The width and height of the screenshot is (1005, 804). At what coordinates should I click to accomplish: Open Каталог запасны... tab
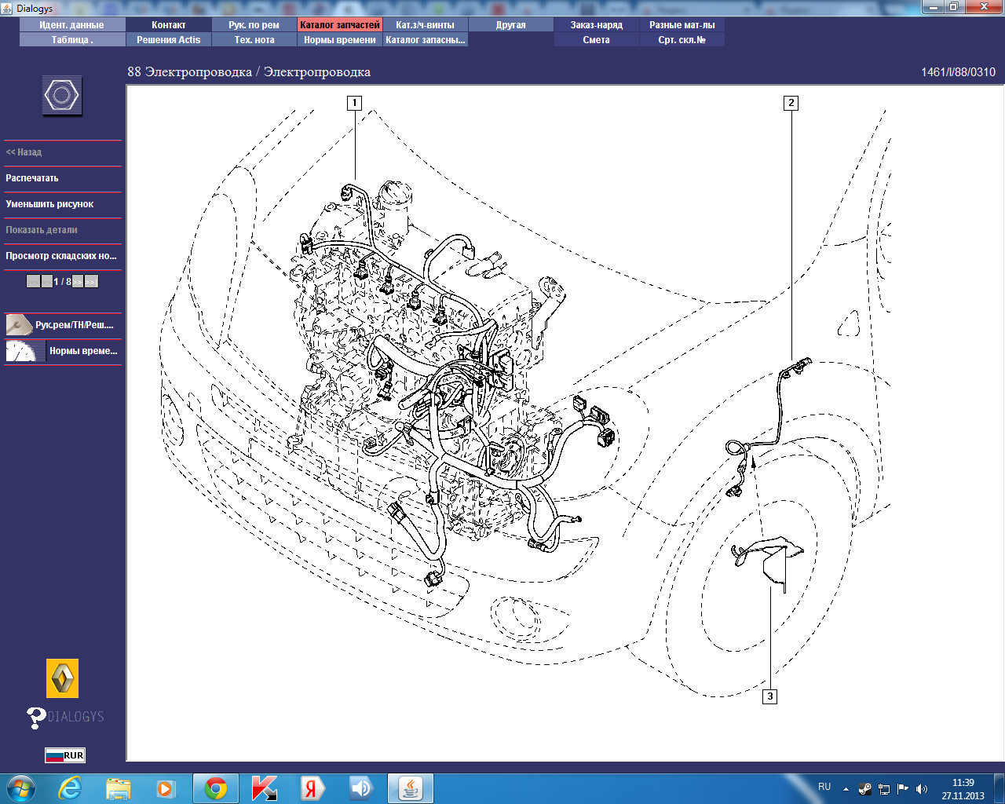(x=426, y=40)
